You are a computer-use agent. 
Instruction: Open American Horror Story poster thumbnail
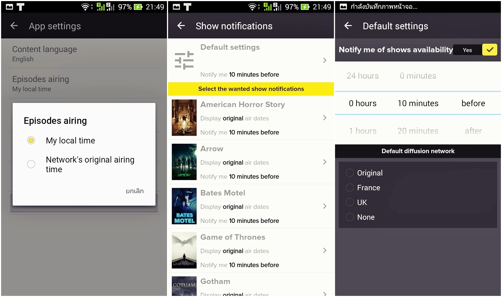point(184,118)
